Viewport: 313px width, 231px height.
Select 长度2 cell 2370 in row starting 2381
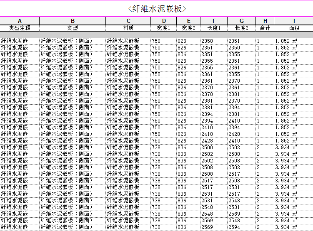click(242, 101)
